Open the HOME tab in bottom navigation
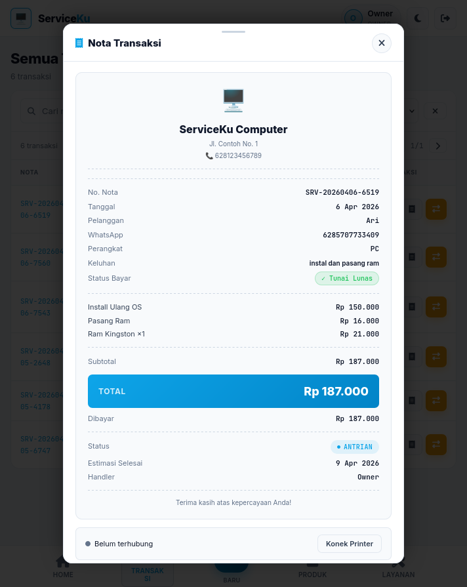This screenshot has height=587, width=467. (x=63, y=567)
